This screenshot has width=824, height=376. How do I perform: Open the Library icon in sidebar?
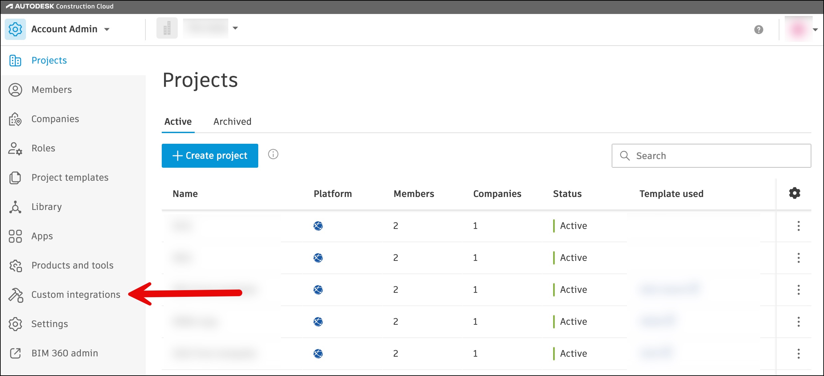tap(15, 207)
